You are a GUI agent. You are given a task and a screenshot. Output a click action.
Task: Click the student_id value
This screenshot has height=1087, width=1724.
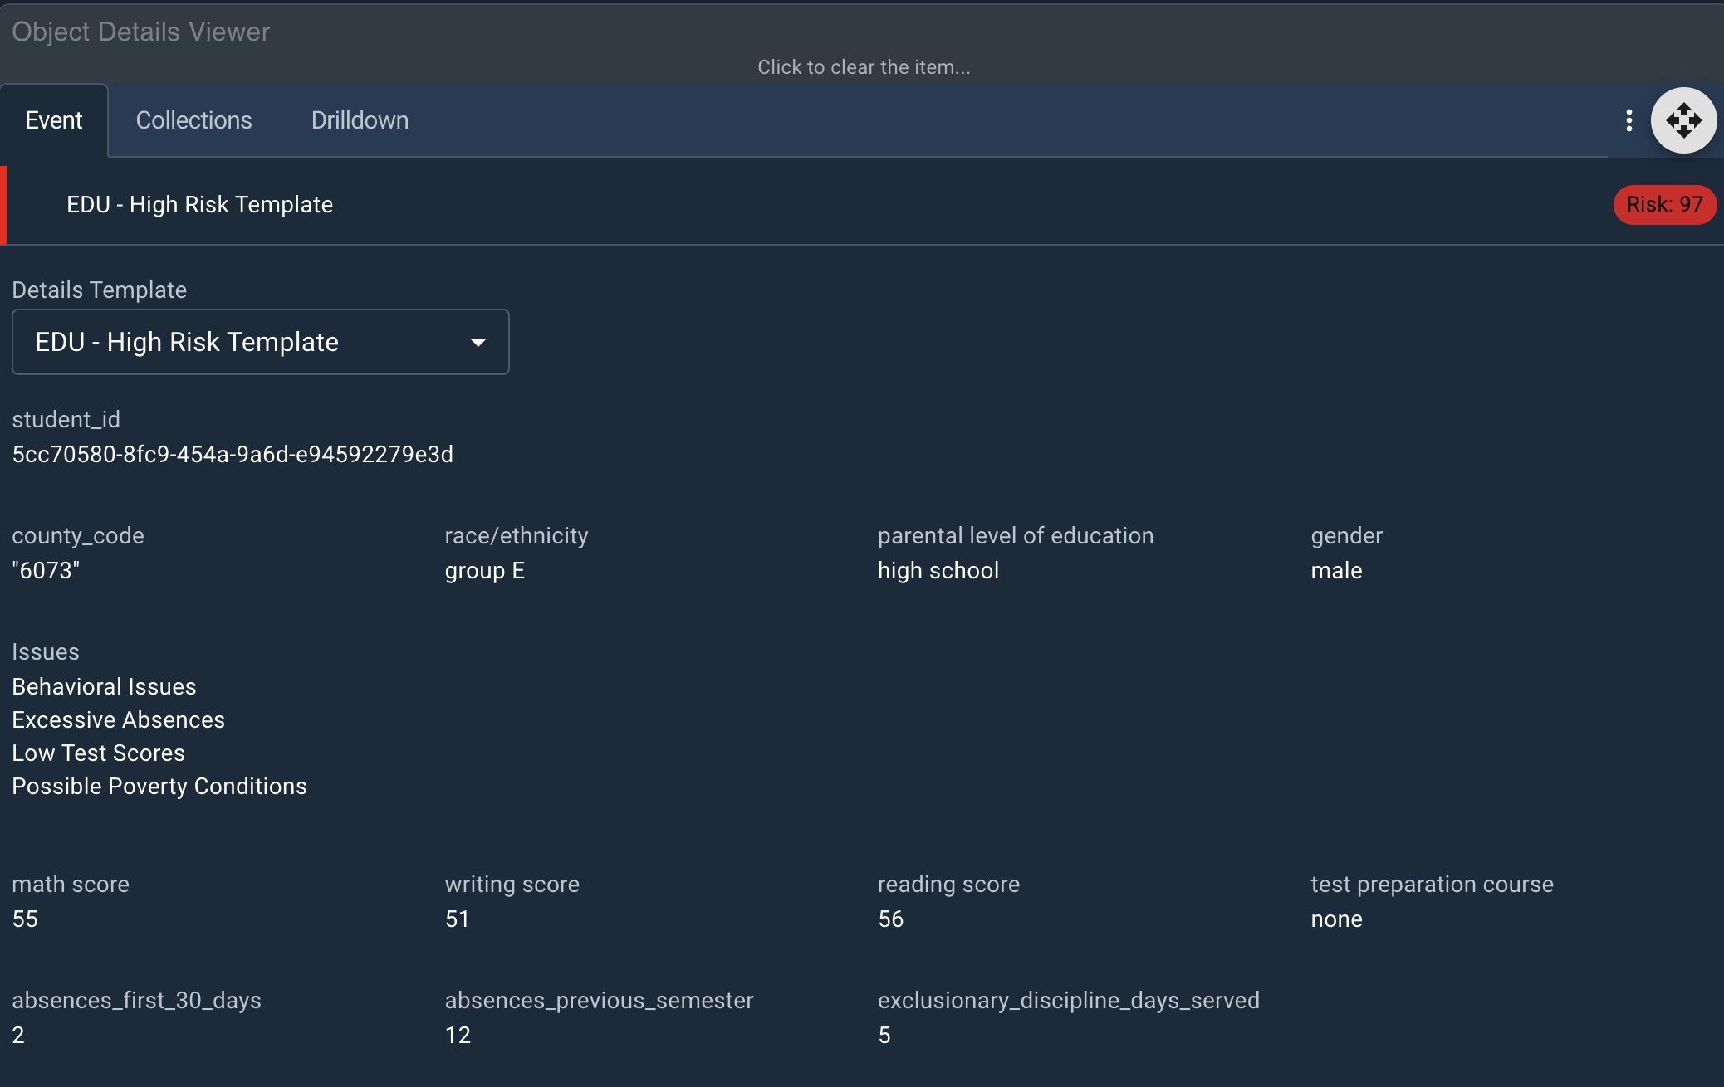(233, 454)
